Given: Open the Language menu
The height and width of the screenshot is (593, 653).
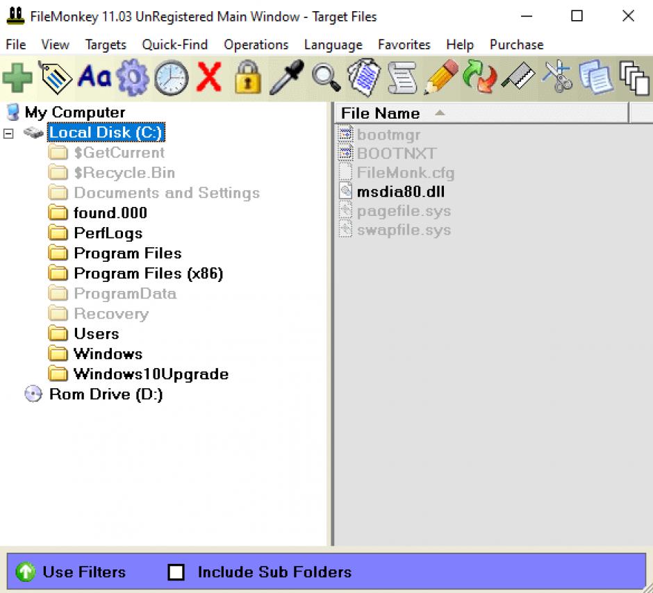Looking at the screenshot, I should [333, 44].
